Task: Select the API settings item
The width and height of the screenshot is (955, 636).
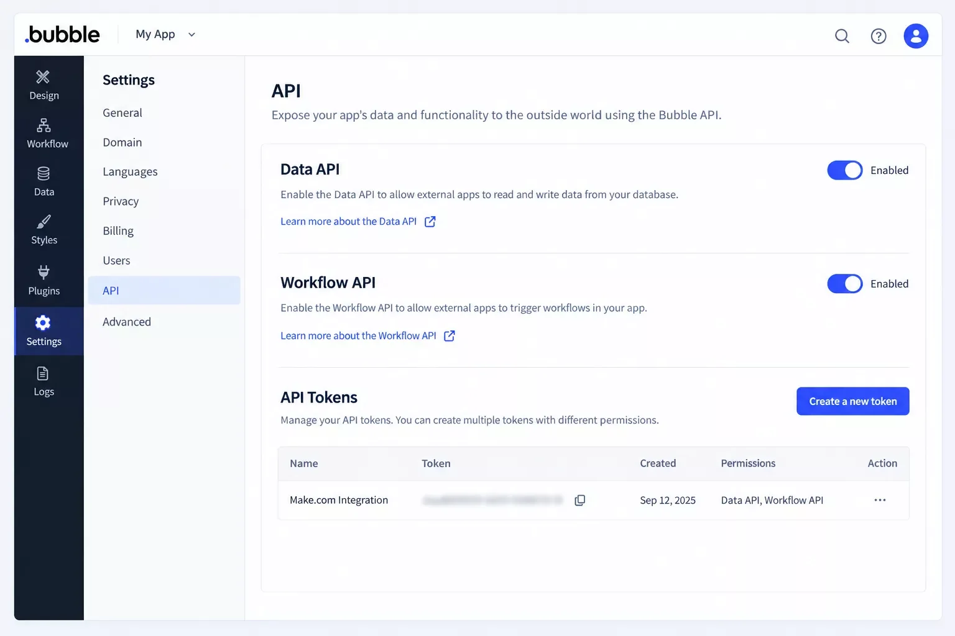Action: pos(164,291)
